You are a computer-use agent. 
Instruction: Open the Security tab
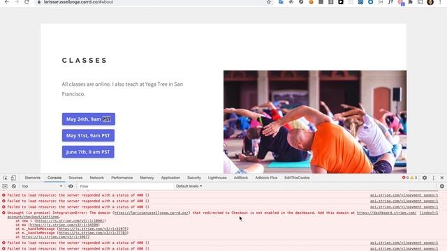194,178
